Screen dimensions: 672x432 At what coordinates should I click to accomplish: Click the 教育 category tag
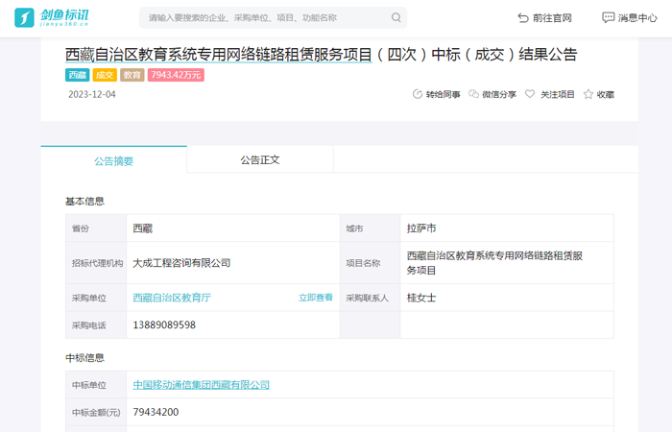coord(132,75)
